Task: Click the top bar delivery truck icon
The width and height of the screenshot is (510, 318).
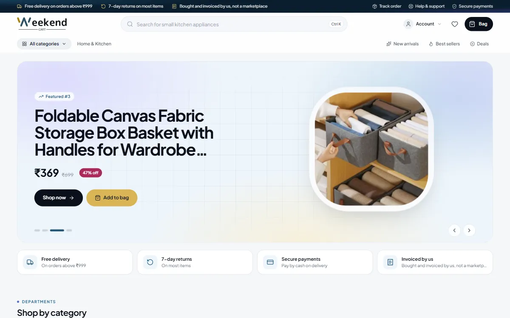Action: (20, 6)
